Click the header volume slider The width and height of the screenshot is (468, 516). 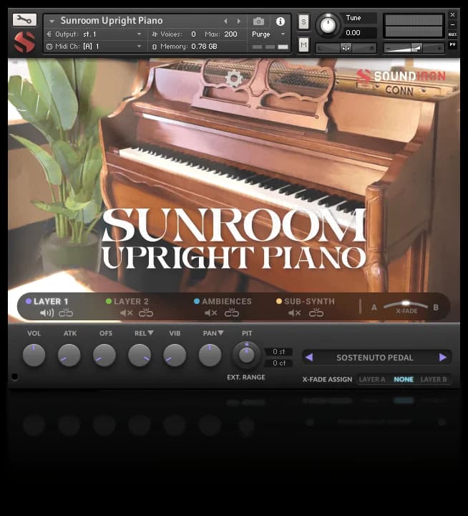click(414, 48)
